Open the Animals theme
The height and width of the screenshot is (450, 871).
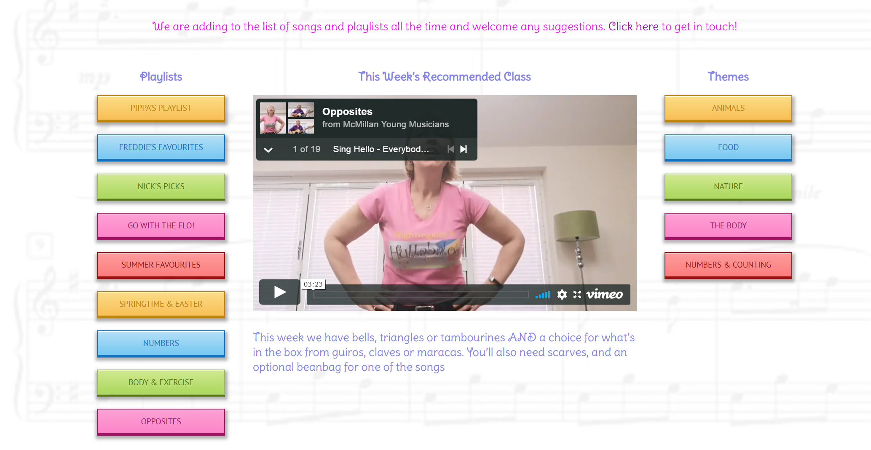coord(728,108)
